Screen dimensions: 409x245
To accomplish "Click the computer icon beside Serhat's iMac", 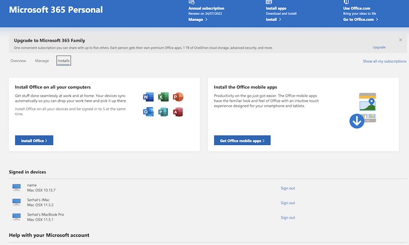I will (17, 202).
